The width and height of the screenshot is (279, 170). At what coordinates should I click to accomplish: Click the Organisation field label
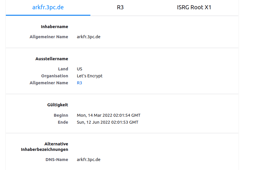coord(55,76)
